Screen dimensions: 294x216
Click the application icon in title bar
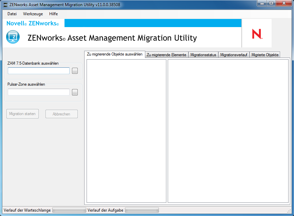pyautogui.click(x=5, y=5)
